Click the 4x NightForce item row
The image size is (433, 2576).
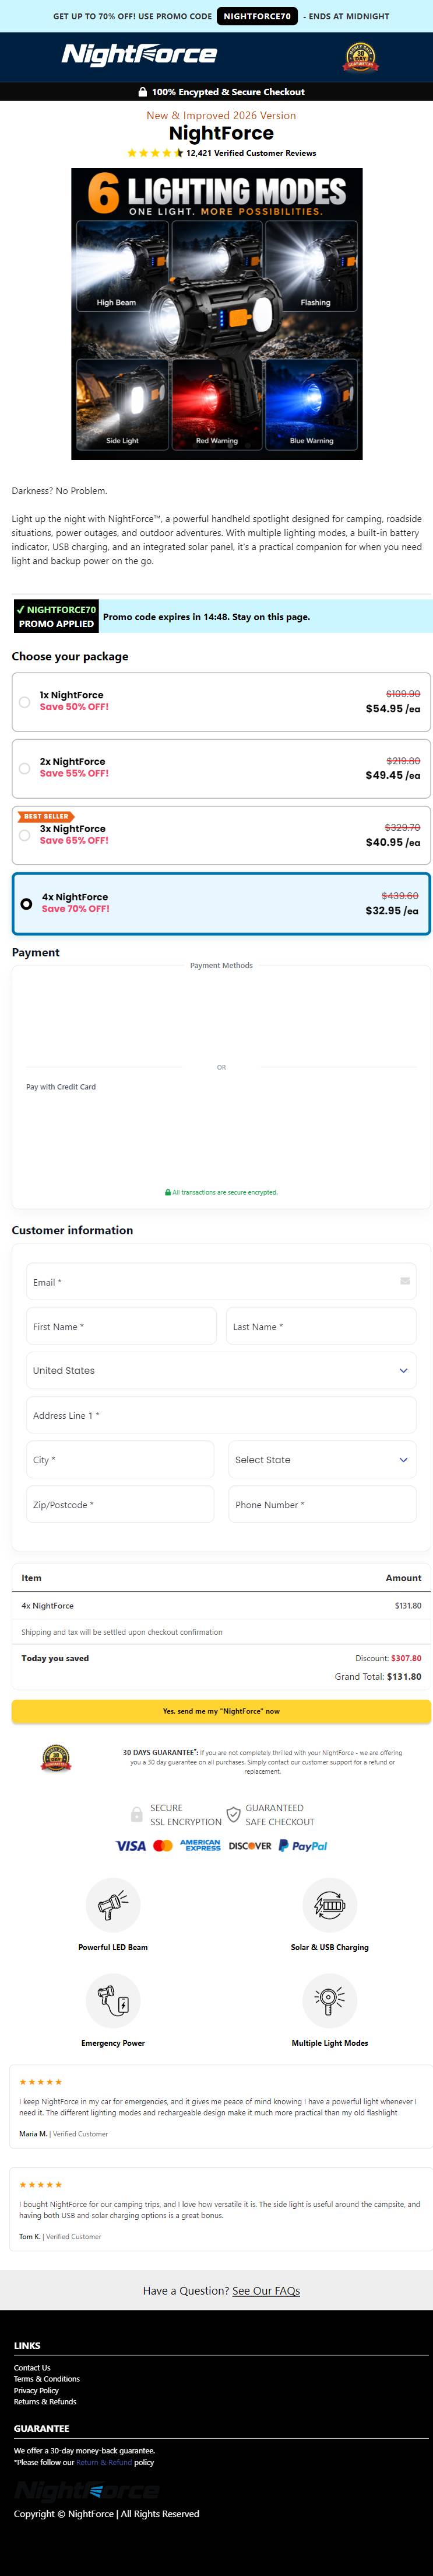(x=221, y=1605)
